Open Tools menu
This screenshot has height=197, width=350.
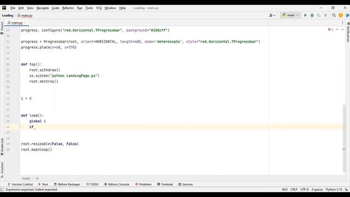tap(89, 8)
